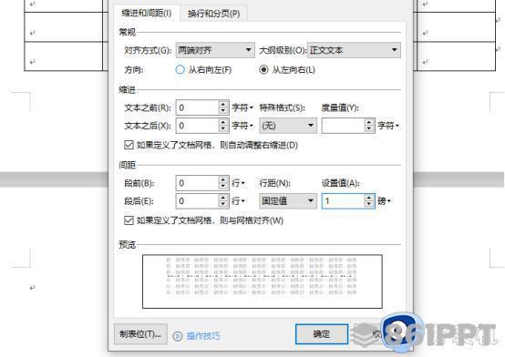Open 大纲级别 dropdown showing 正文文本
The image size is (505, 357).
(354, 50)
